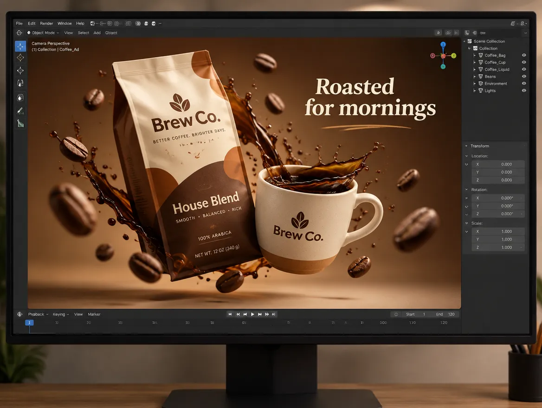542x408 pixels.
Task: Toggle the Environment eye icon
Action: [524, 83]
